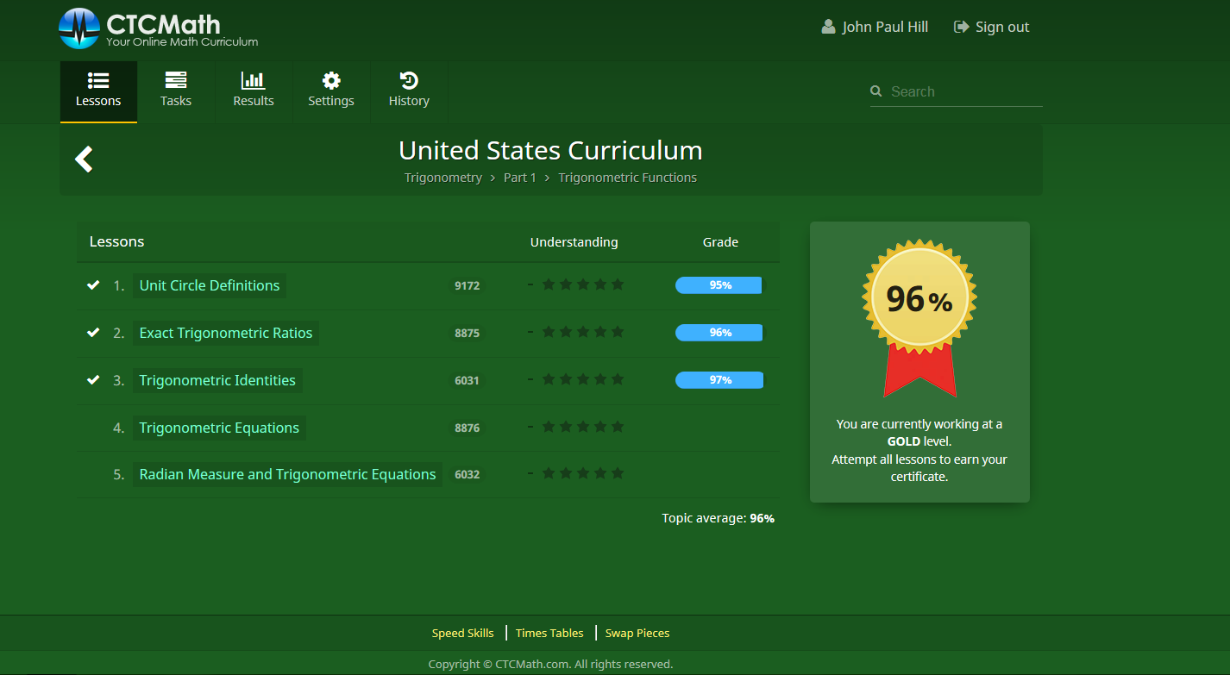The height and width of the screenshot is (675, 1230).
Task: Click the checkmark next to Trigonometric Identities
Action: tap(93, 380)
